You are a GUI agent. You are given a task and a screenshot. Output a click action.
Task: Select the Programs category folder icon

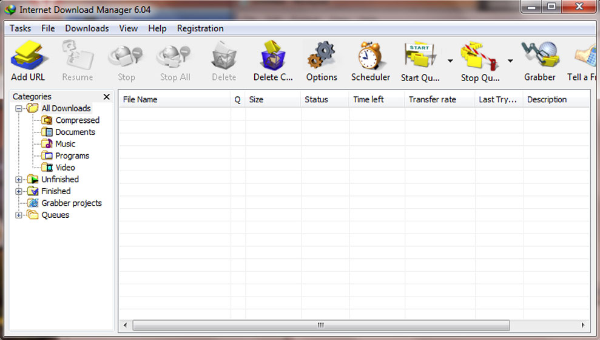click(x=47, y=155)
